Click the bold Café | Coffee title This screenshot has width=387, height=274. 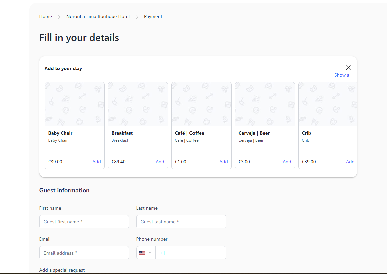(189, 133)
